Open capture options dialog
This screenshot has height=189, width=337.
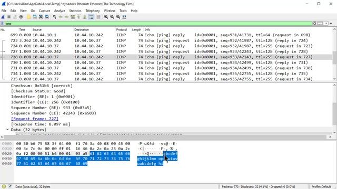(21, 17)
